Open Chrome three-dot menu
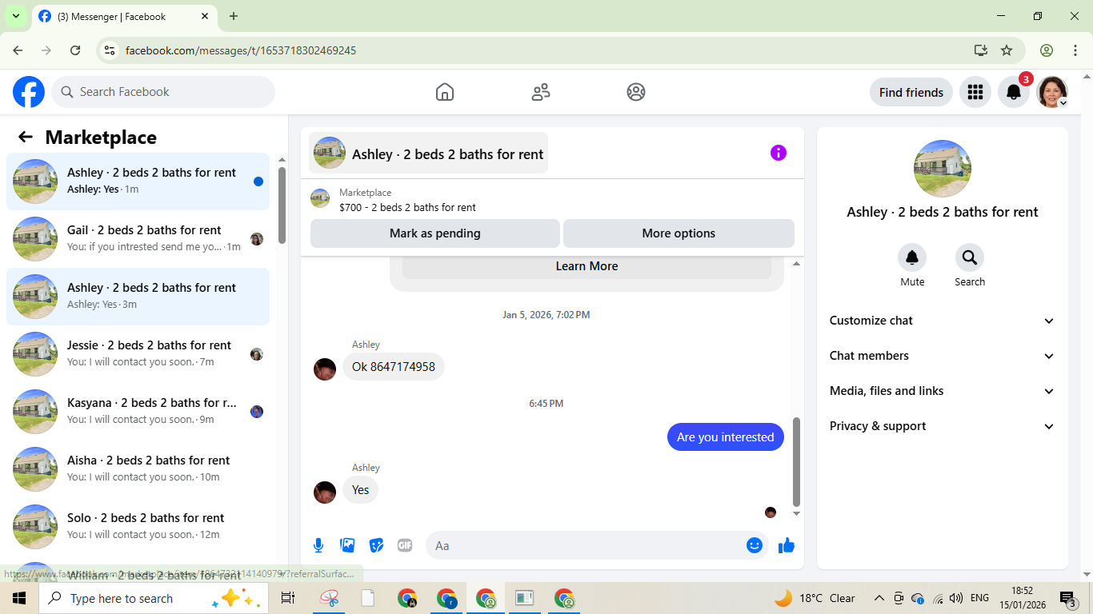 click(x=1075, y=50)
